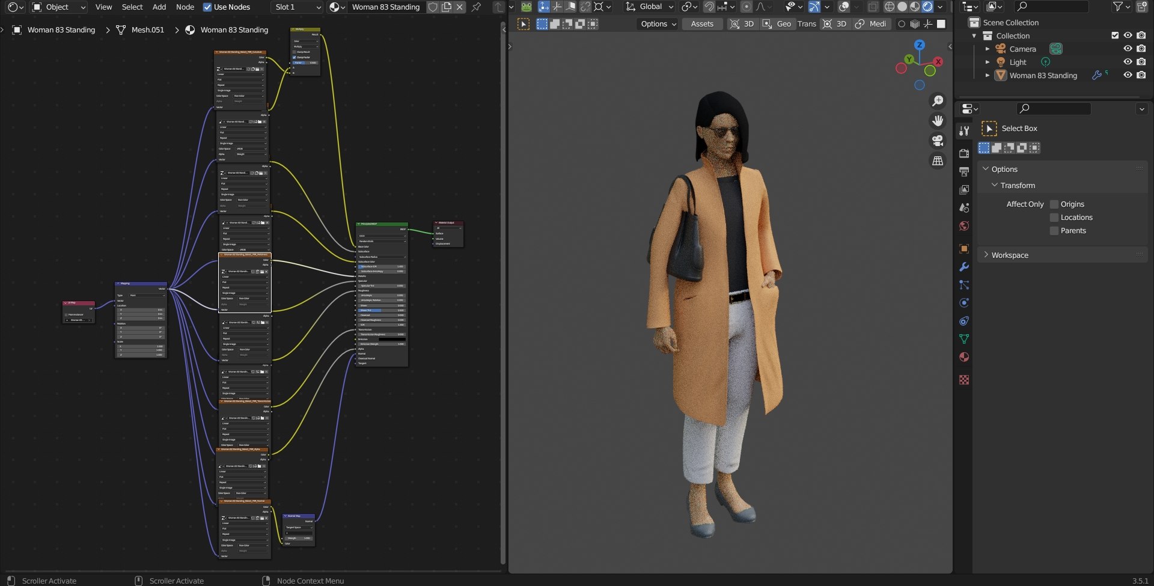
Task: Open the Texture properties checkerboard tab
Action: pos(964,380)
